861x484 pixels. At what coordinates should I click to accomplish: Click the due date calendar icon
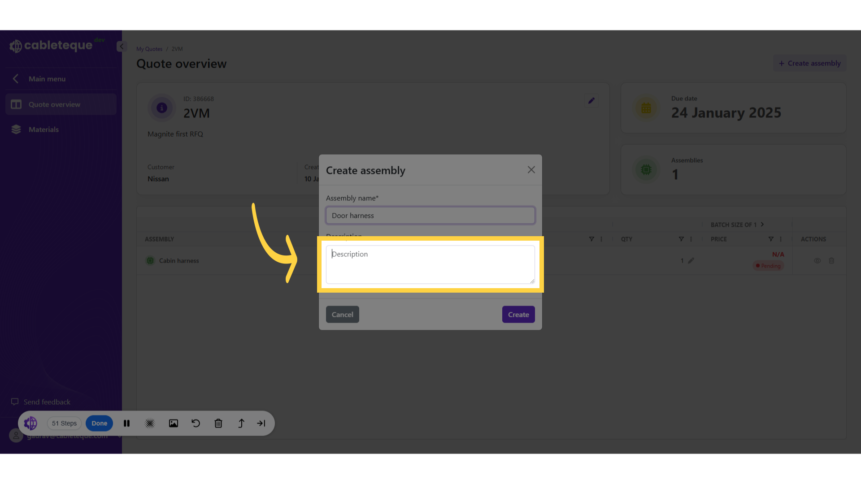(646, 108)
